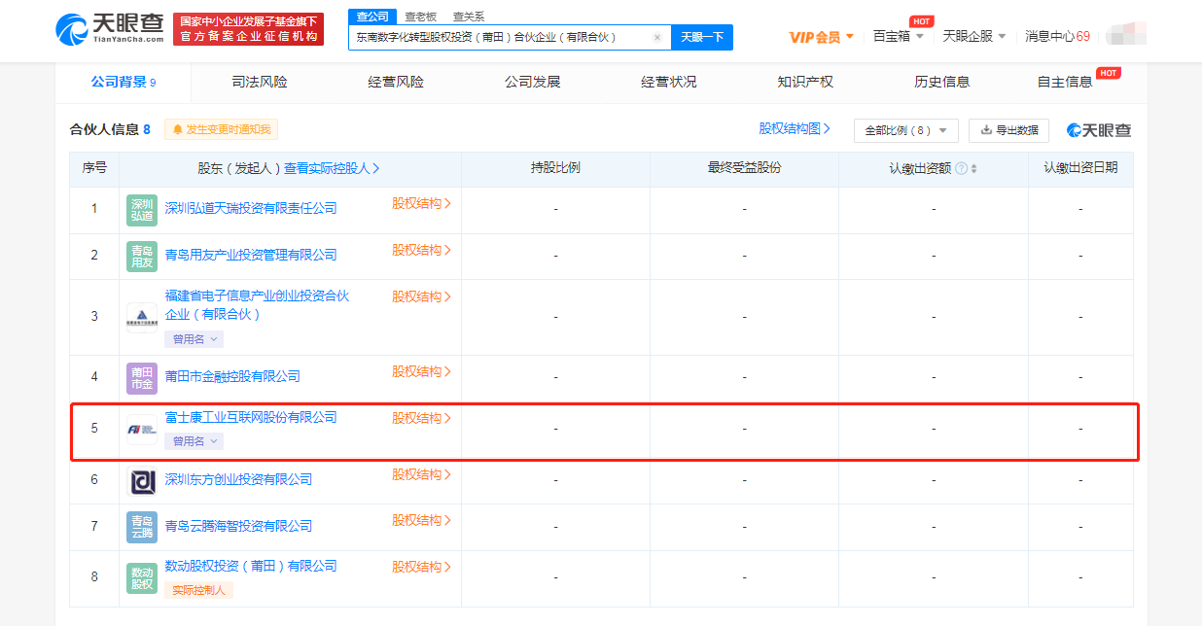Switch to the 公司背景 tab

(x=124, y=83)
